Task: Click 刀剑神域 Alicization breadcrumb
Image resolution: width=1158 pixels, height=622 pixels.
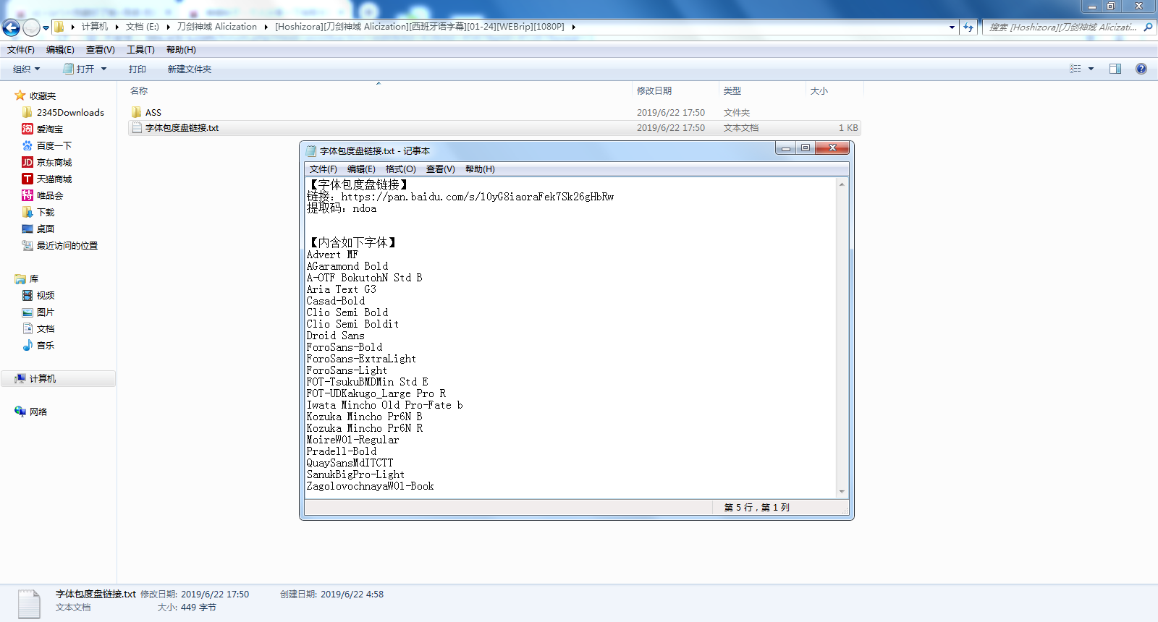Action: (x=216, y=27)
